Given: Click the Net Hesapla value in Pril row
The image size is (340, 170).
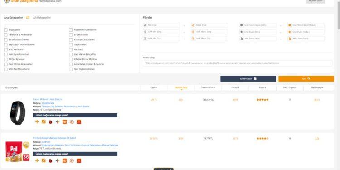Looking at the screenshot, I should click(317, 139).
